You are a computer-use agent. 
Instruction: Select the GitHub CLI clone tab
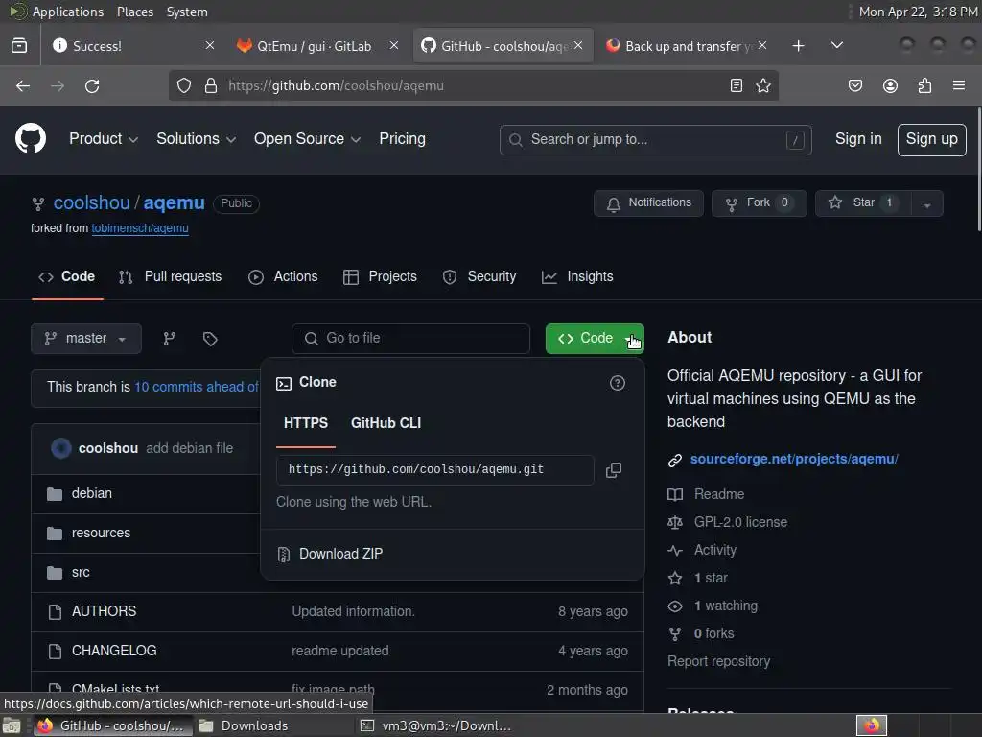click(x=386, y=423)
